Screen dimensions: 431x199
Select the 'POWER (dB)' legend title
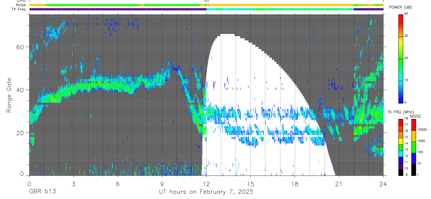pyautogui.click(x=400, y=7)
